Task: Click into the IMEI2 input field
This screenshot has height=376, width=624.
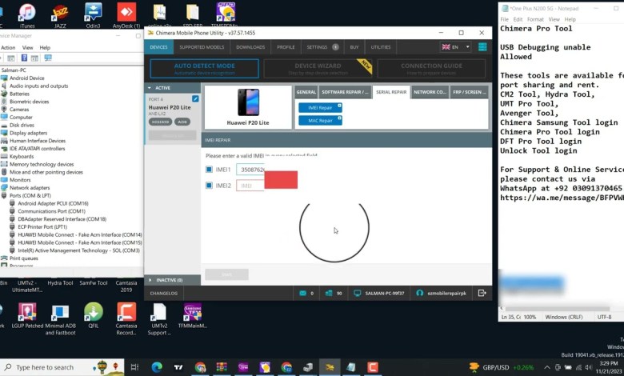Action: 250,186
